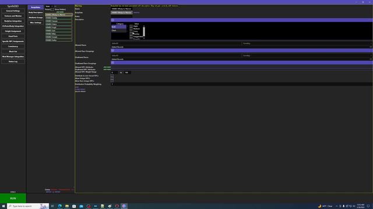Screen dimensions: 373x209
Task: Click the Notes input field
Action: point(122,16)
